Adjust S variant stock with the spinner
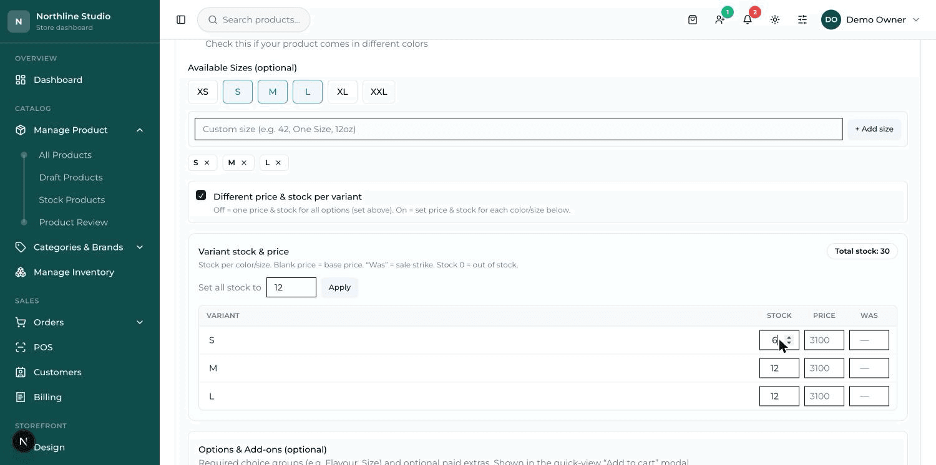The height and width of the screenshot is (465, 936). click(789, 340)
